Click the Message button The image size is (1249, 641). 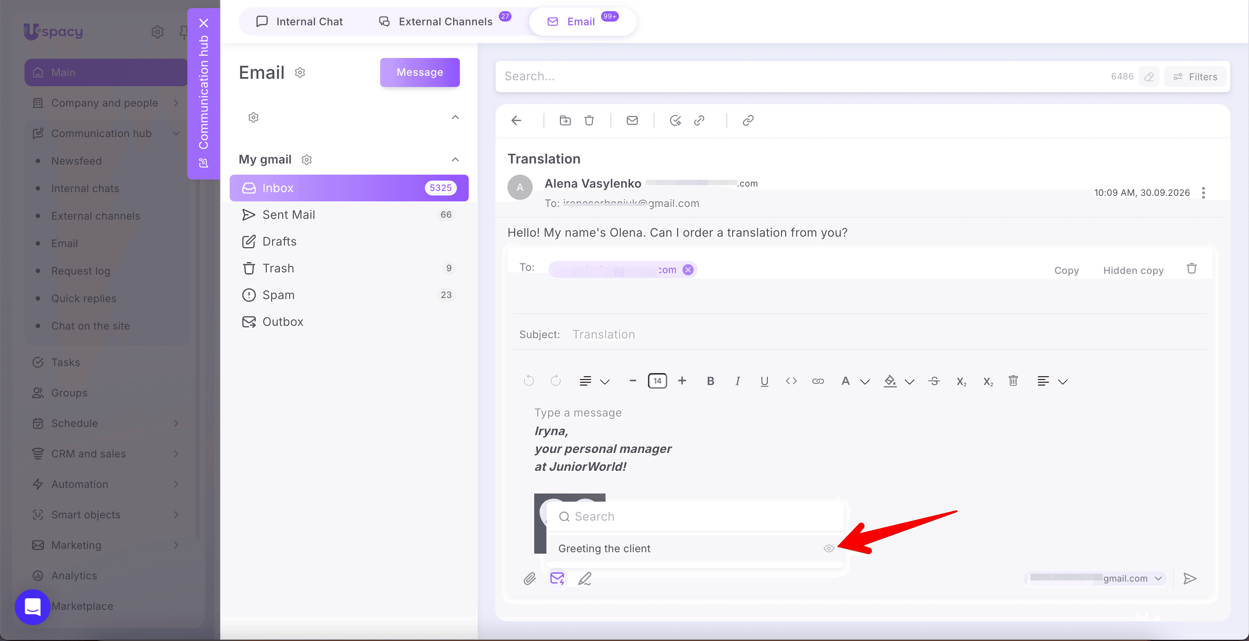click(x=420, y=72)
